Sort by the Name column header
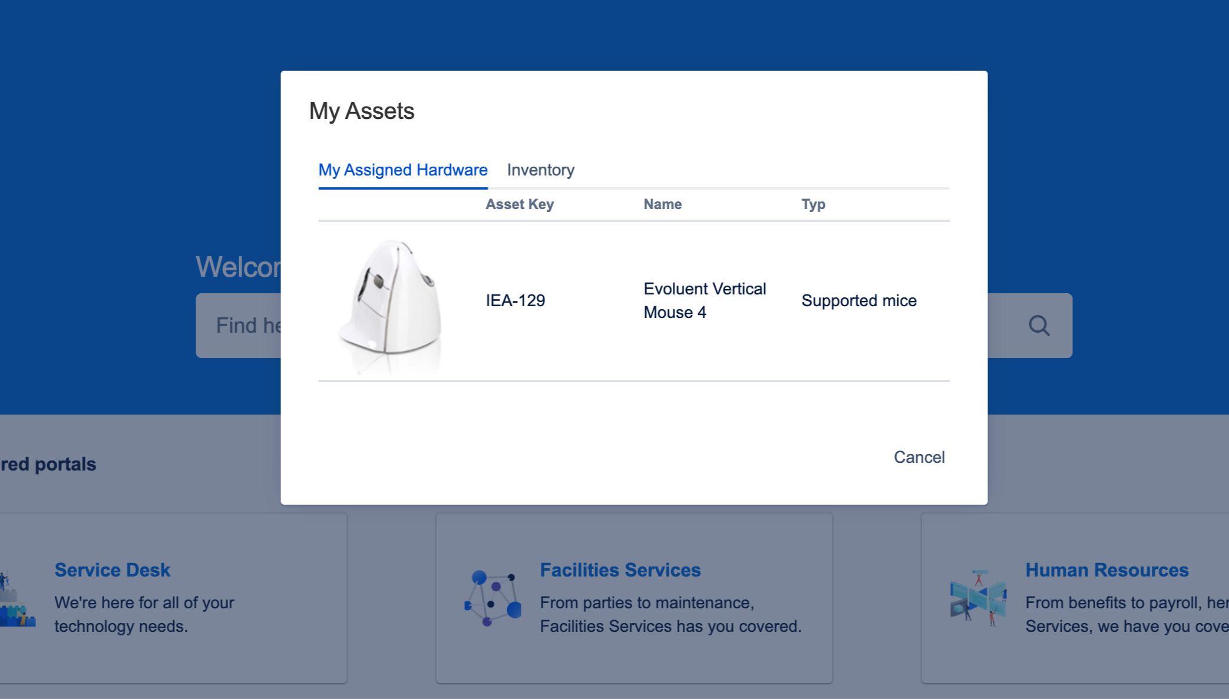Image resolution: width=1229 pixels, height=699 pixels. 662,204
